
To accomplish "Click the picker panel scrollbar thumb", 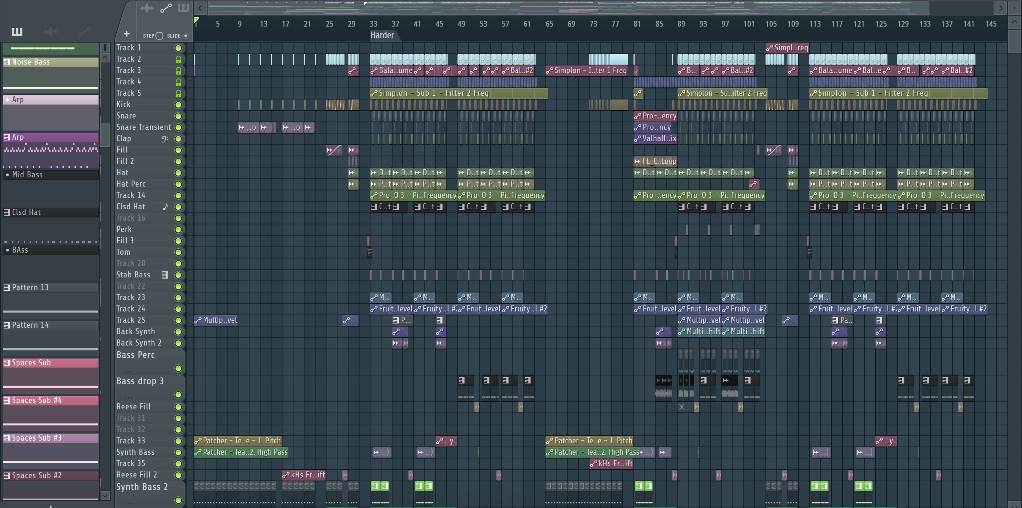I will (x=105, y=135).
